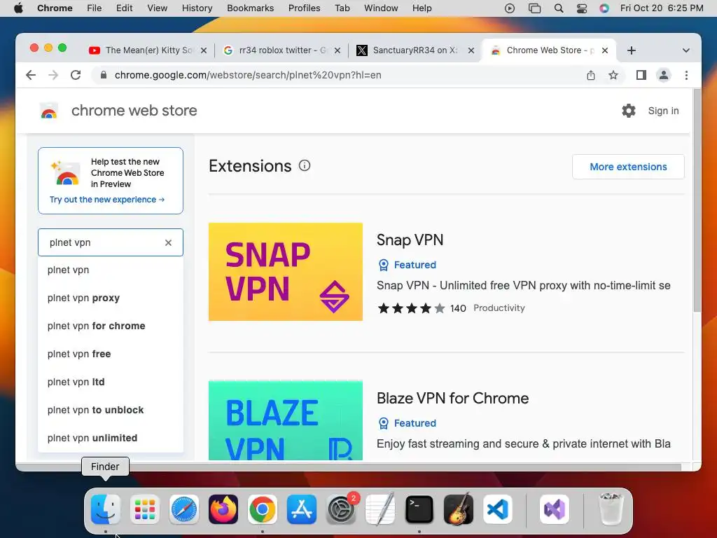Open the Blaze VPN for Chrome title
Image resolution: width=717 pixels, height=538 pixels.
click(453, 398)
